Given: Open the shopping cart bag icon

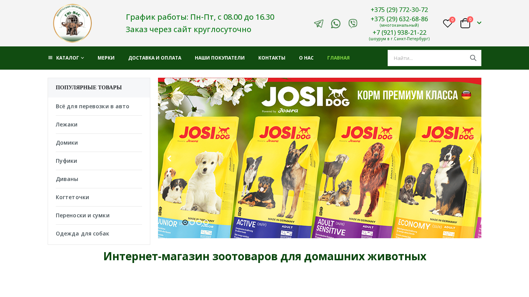Looking at the screenshot, I should click(x=465, y=24).
